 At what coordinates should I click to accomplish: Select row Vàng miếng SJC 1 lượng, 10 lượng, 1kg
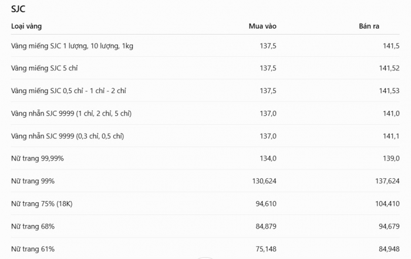(206, 46)
